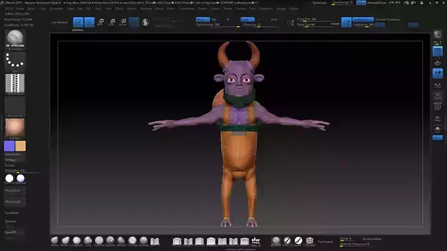447x251 pixels.
Task: Click the DynaMesh button
Action: click(12, 213)
